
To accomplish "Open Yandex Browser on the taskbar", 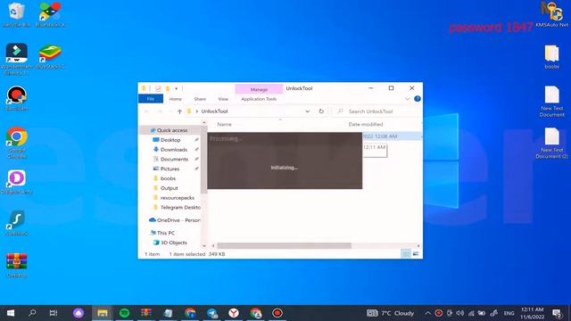I will (x=234, y=313).
